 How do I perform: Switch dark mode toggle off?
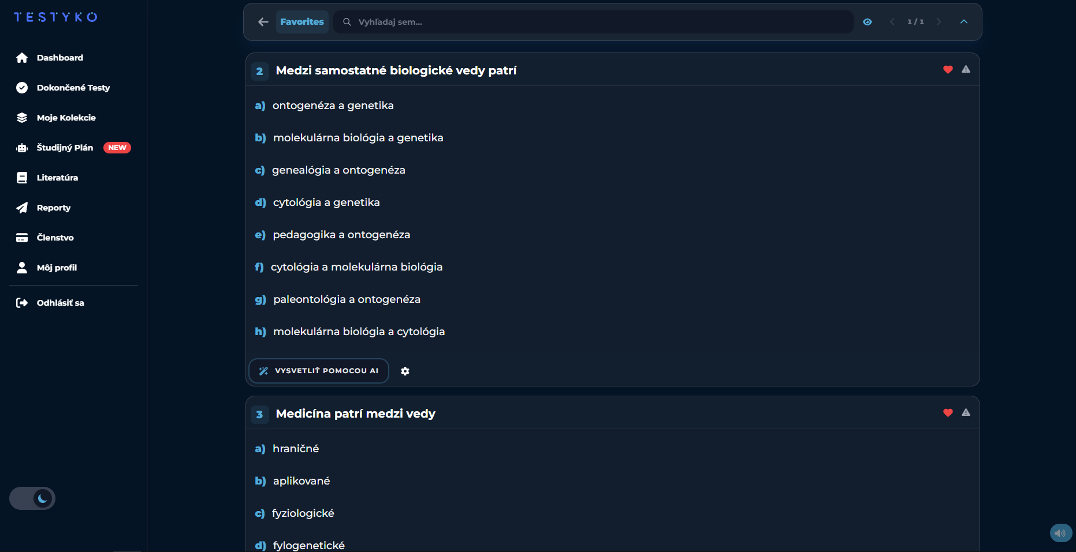tap(32, 498)
